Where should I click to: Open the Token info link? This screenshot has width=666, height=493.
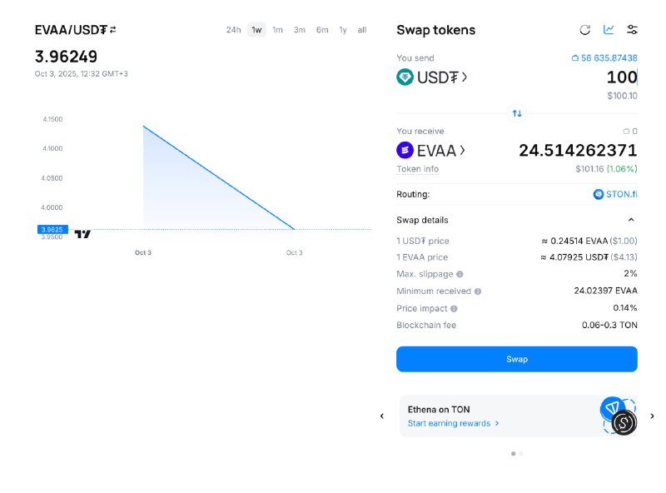coord(417,169)
